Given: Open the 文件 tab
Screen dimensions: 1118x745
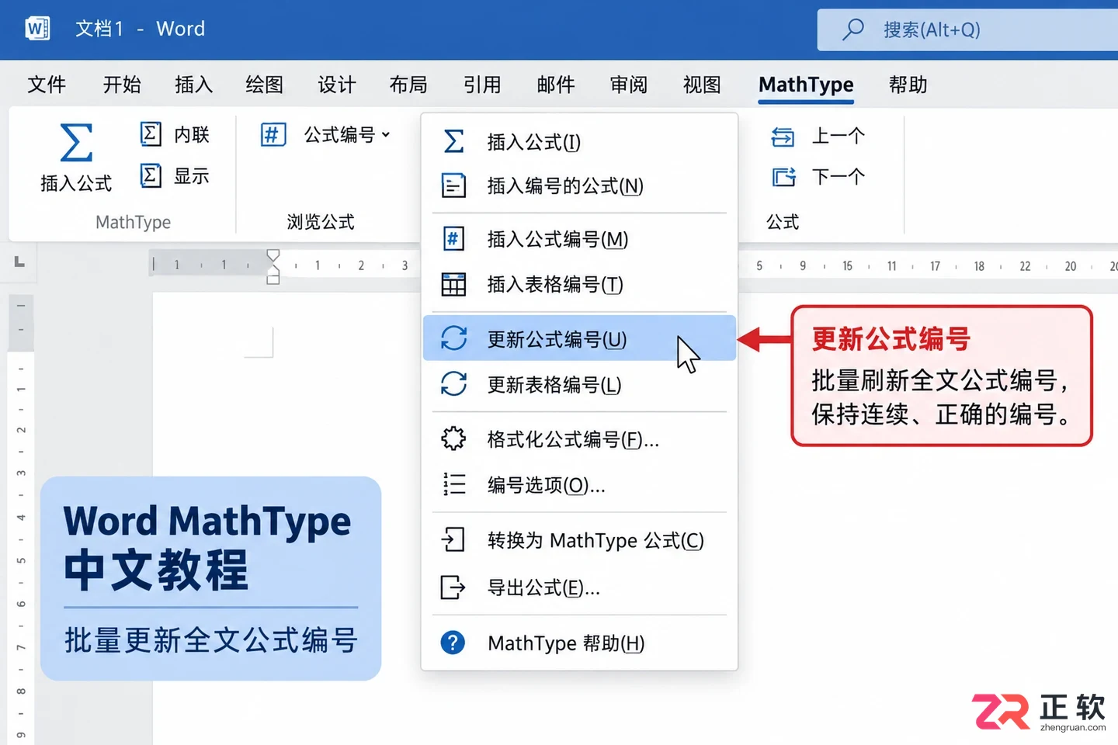Looking at the screenshot, I should point(47,84).
